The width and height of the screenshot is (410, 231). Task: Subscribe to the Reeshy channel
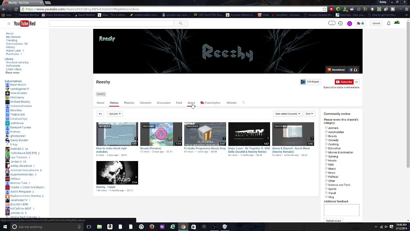(x=344, y=82)
